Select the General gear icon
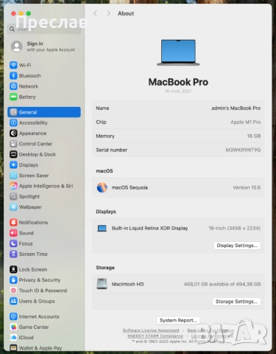The width and height of the screenshot is (276, 354). click(13, 112)
